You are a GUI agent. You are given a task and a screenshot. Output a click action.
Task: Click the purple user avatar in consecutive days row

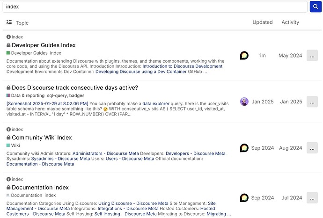(244, 102)
